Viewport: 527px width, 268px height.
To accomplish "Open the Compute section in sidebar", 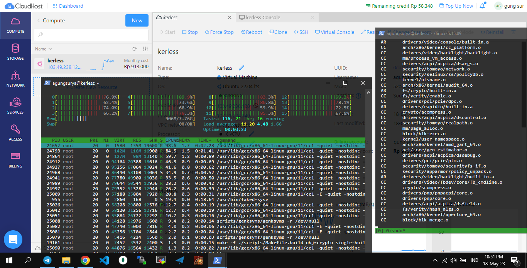I will 15,25.
